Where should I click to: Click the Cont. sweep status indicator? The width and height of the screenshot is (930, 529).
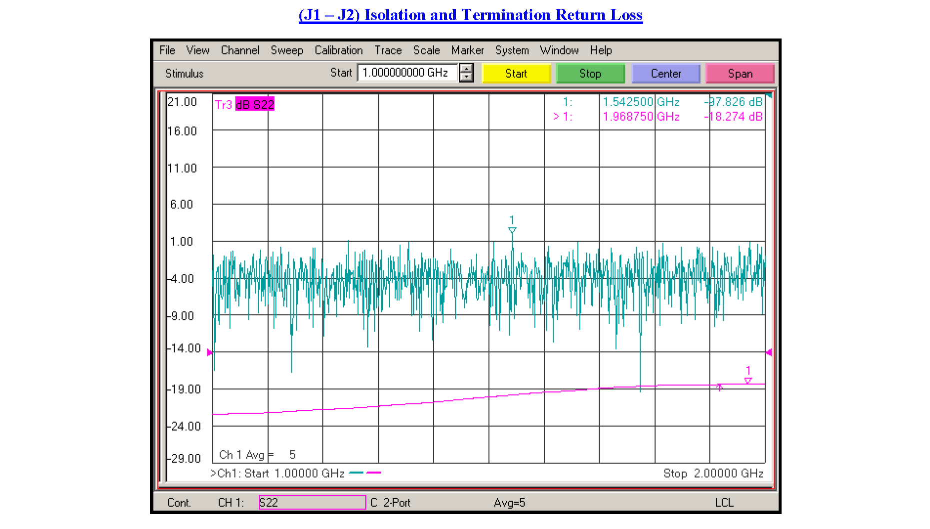coord(178,502)
